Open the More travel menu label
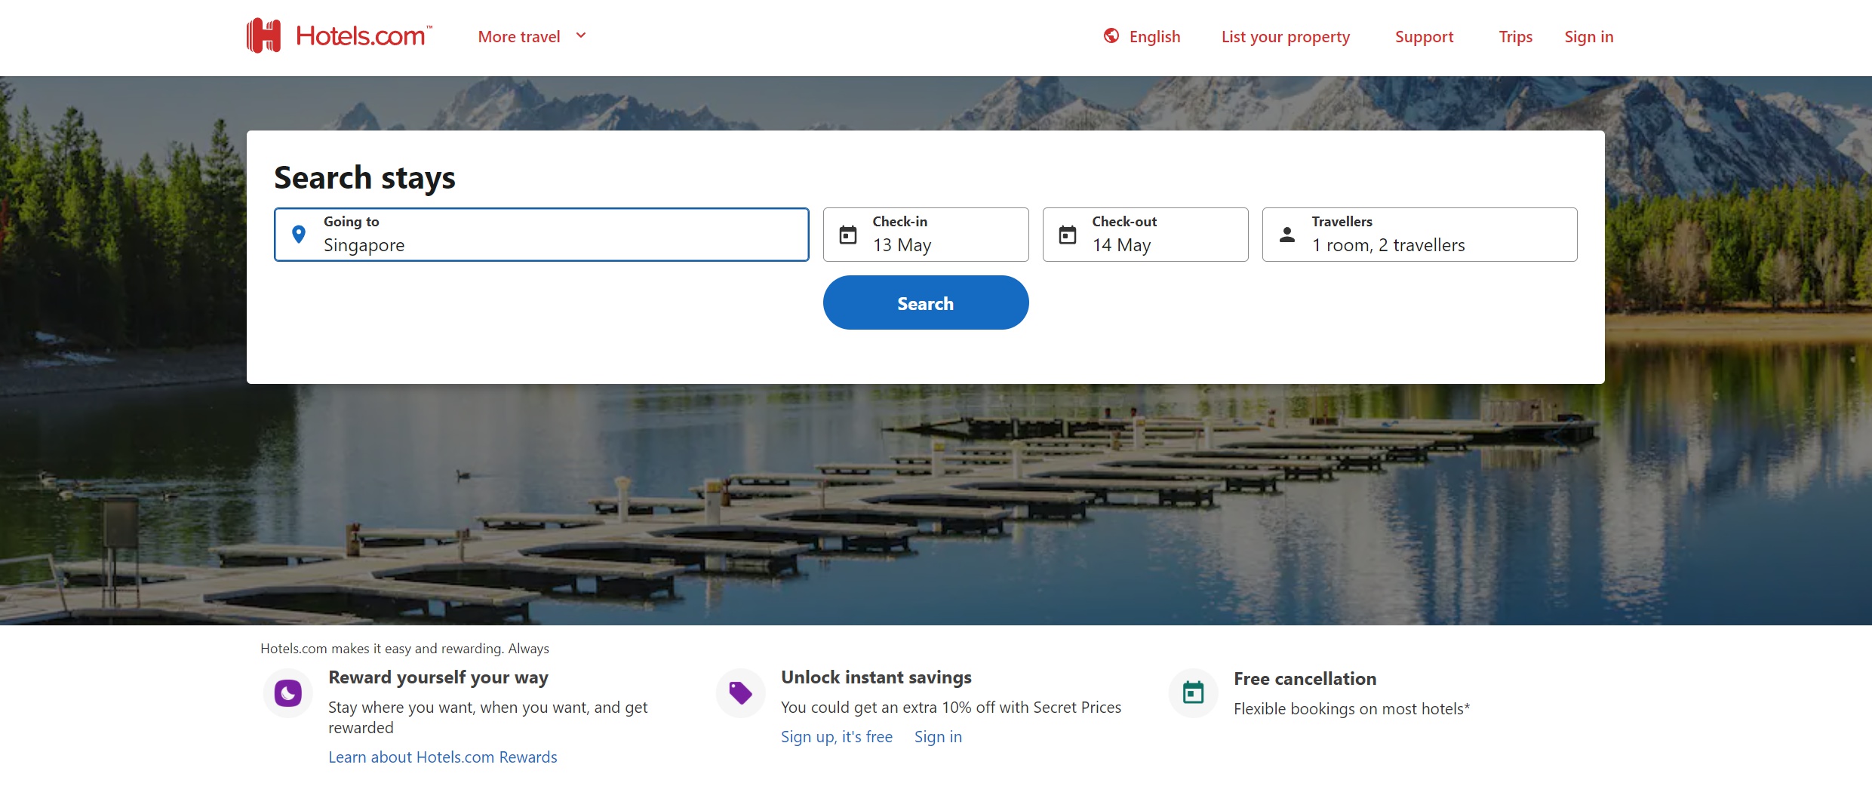1872x786 pixels. tap(519, 36)
